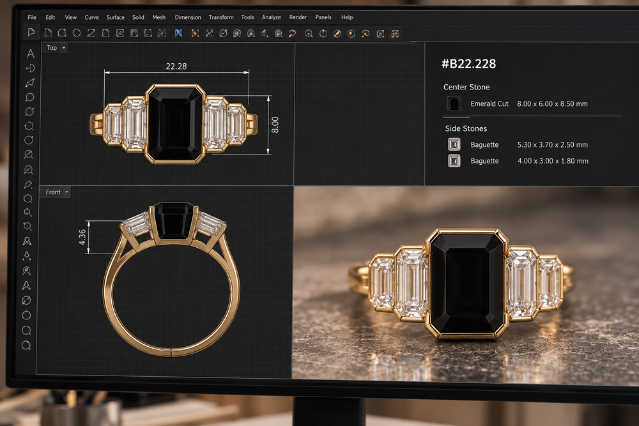Screen dimensions: 639x426
Task: Open the Curve menu
Action: [x=91, y=17]
